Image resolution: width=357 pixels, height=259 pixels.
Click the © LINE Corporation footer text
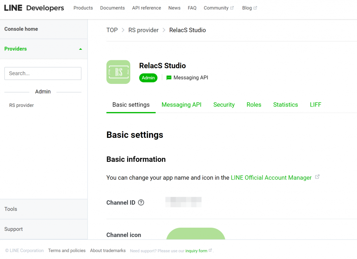coord(24,251)
